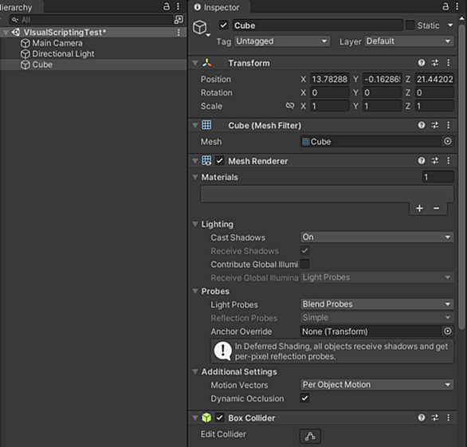The height and width of the screenshot is (447, 467).
Task: Pick Anchor Override transform object
Action: click(447, 331)
